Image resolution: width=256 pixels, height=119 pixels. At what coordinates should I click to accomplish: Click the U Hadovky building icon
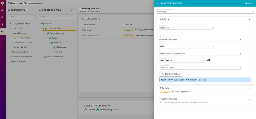[x=54, y=47]
